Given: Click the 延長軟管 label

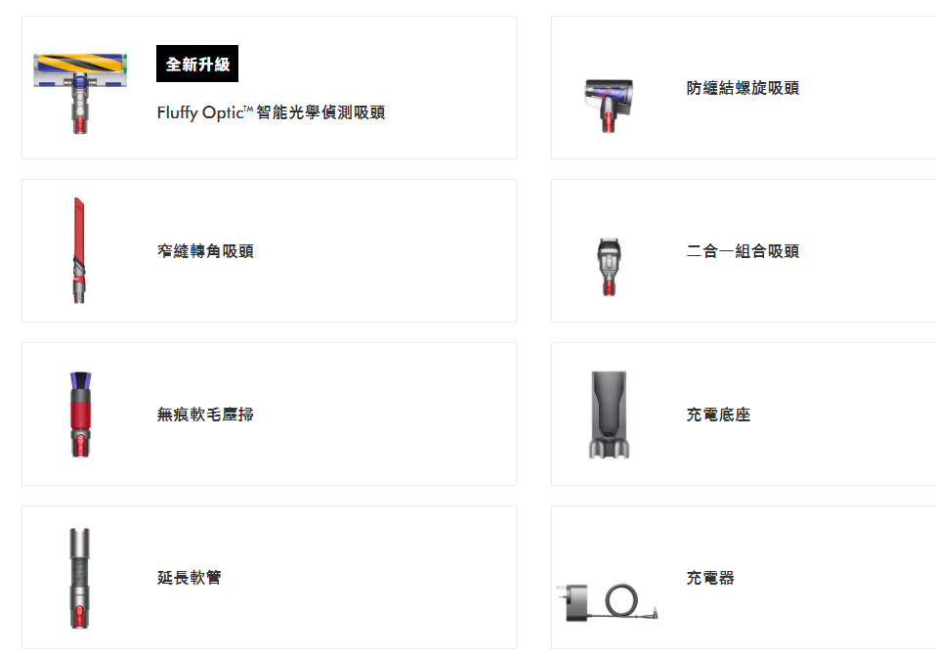Looking at the screenshot, I should point(190,577).
